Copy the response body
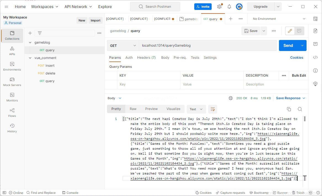Image resolution: width=322 pixels, height=196 pixels. 289,109
